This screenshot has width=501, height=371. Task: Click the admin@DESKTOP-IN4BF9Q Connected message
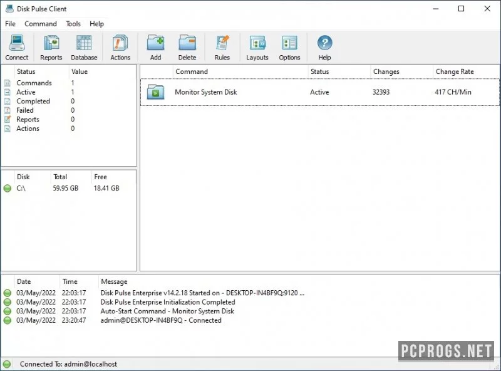pyautogui.click(x=161, y=320)
